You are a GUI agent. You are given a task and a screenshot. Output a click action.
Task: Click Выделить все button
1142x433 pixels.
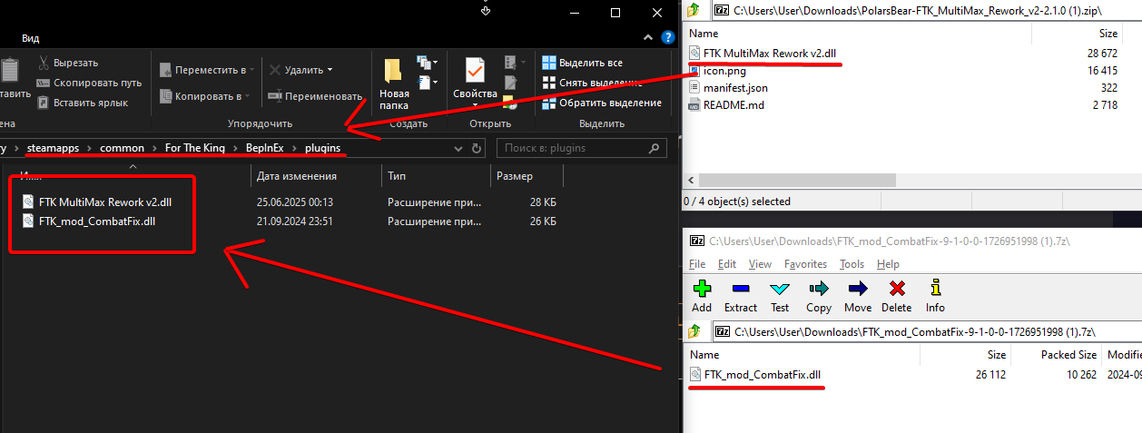click(582, 63)
